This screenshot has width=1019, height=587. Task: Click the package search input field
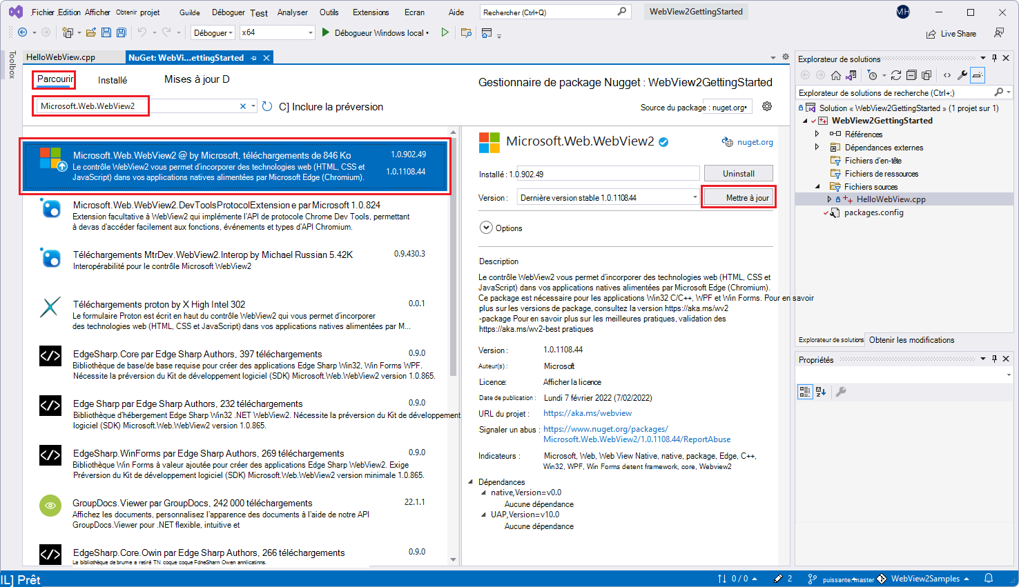tap(138, 107)
